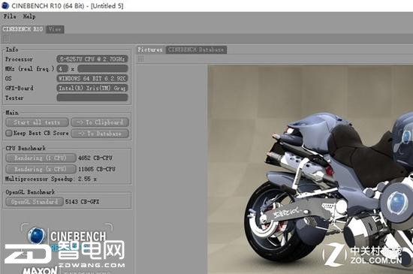Image resolution: width=413 pixels, height=274 pixels.
Task: Click the MHz core count field
Action: (x=62, y=69)
